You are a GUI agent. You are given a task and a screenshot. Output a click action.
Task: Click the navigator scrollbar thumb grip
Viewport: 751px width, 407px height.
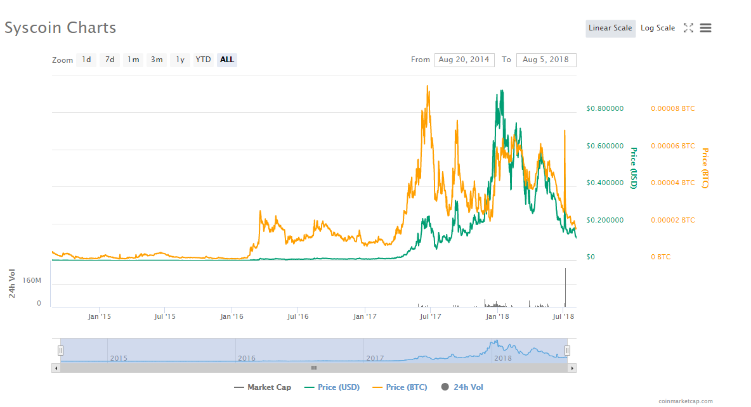pos(314,368)
